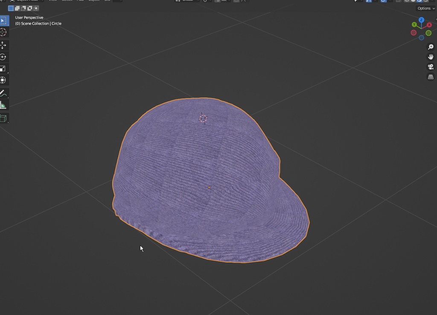Choose the Add Cube tool

[x=3, y=118]
